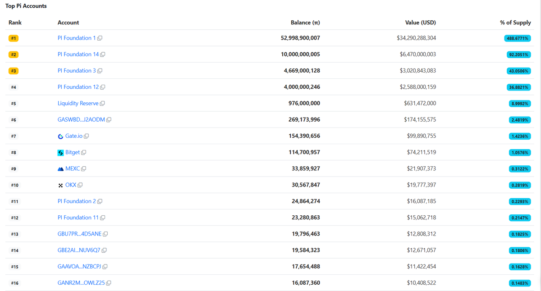
Task: Copy icon next to MEXC account
Action: 84,169
